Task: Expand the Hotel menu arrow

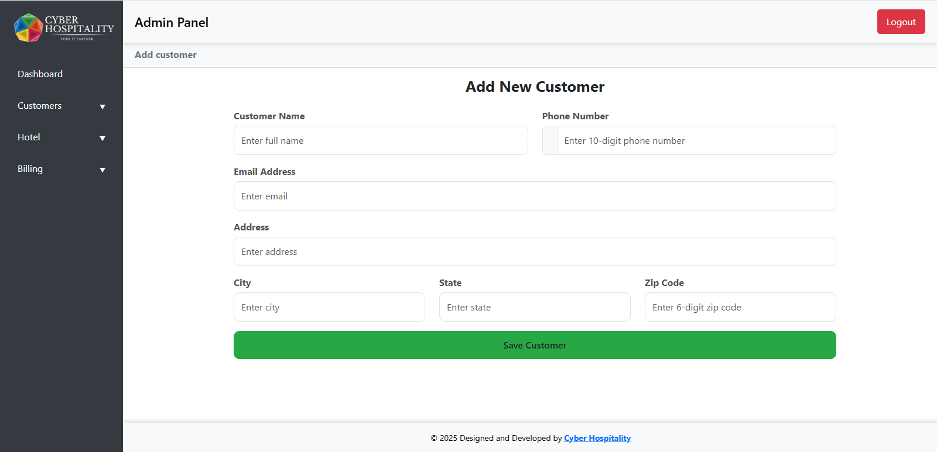Action: [102, 139]
